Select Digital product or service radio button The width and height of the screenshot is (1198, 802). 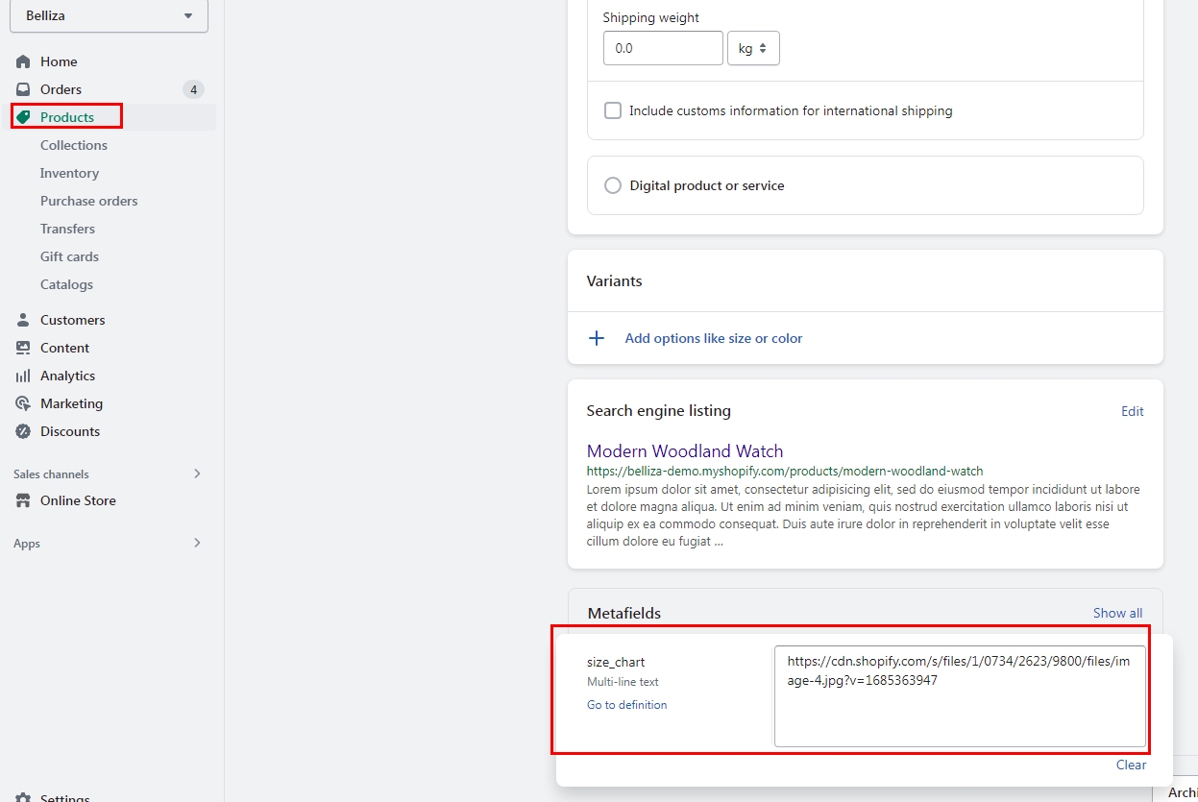(613, 185)
